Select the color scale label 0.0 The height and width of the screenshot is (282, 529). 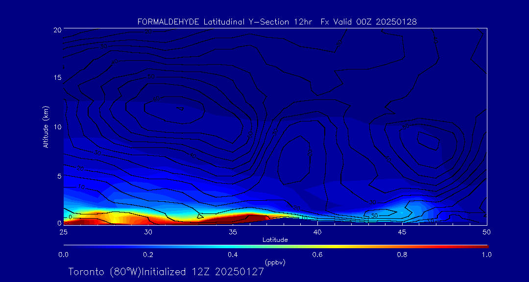pos(63,255)
